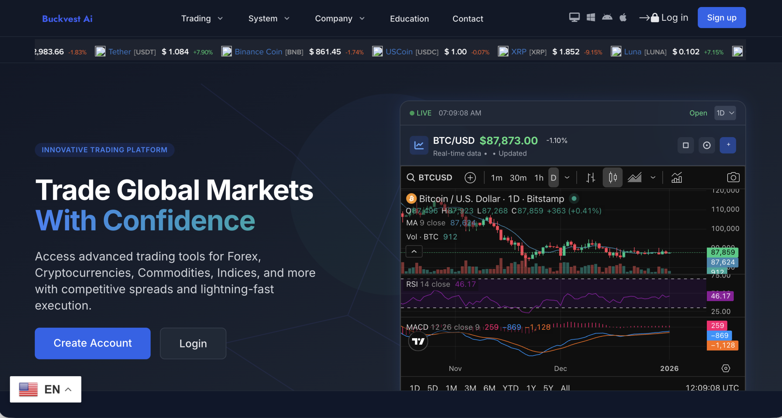The width and height of the screenshot is (782, 418).
Task: Open the 1D interval dropdown beside Open
Action: pos(725,113)
